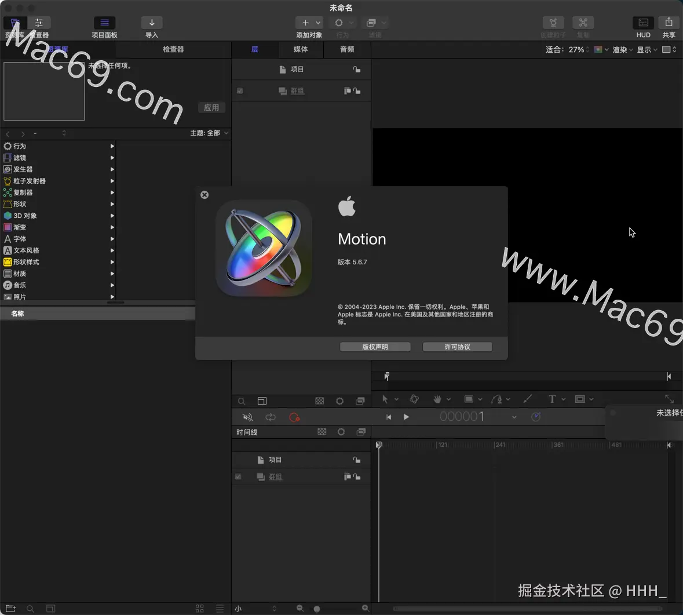This screenshot has height=615, width=683.
Task: Click the Create Particles toolbar icon
Action: pos(553,23)
